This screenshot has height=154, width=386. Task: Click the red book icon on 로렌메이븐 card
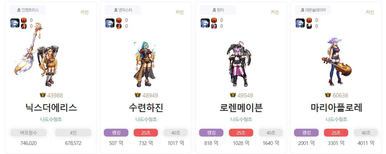coord(214,20)
